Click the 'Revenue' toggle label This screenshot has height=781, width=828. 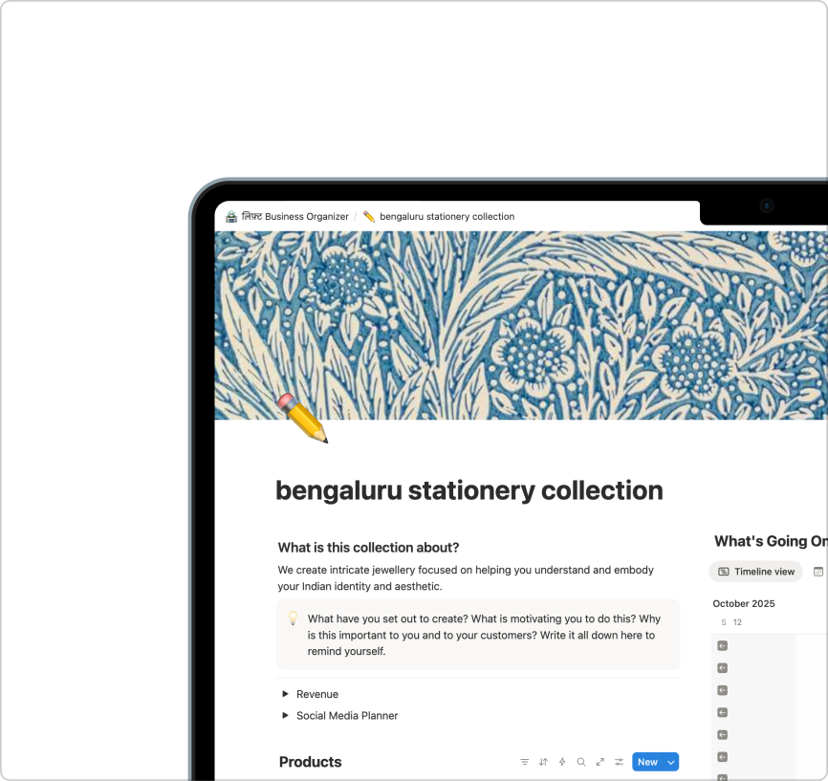coord(317,694)
